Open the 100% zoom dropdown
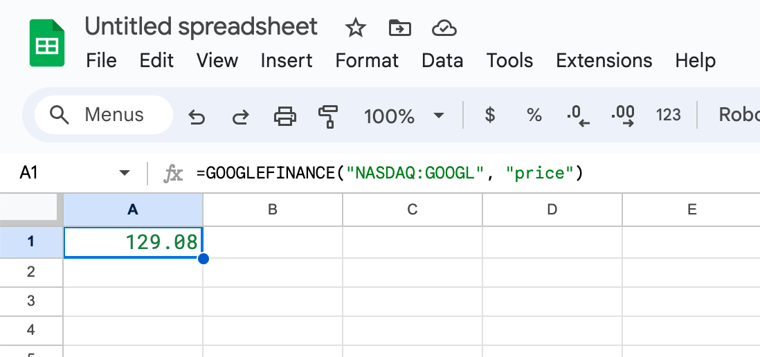The height and width of the screenshot is (357, 760). 404,116
